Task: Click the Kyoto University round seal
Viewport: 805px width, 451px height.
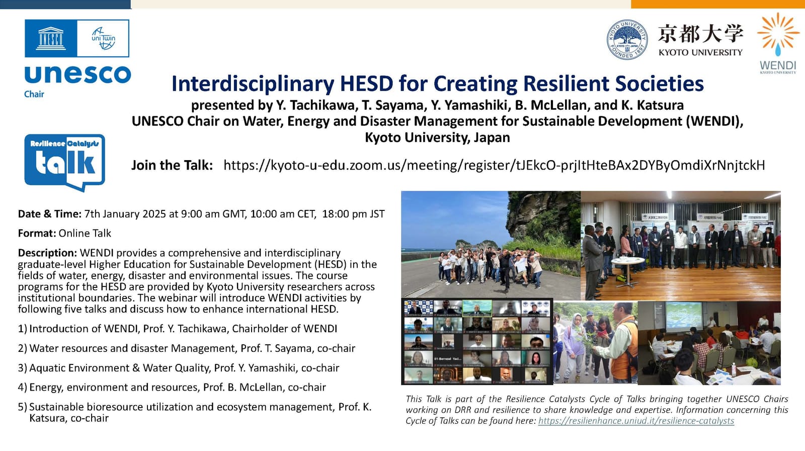Action: click(x=627, y=40)
